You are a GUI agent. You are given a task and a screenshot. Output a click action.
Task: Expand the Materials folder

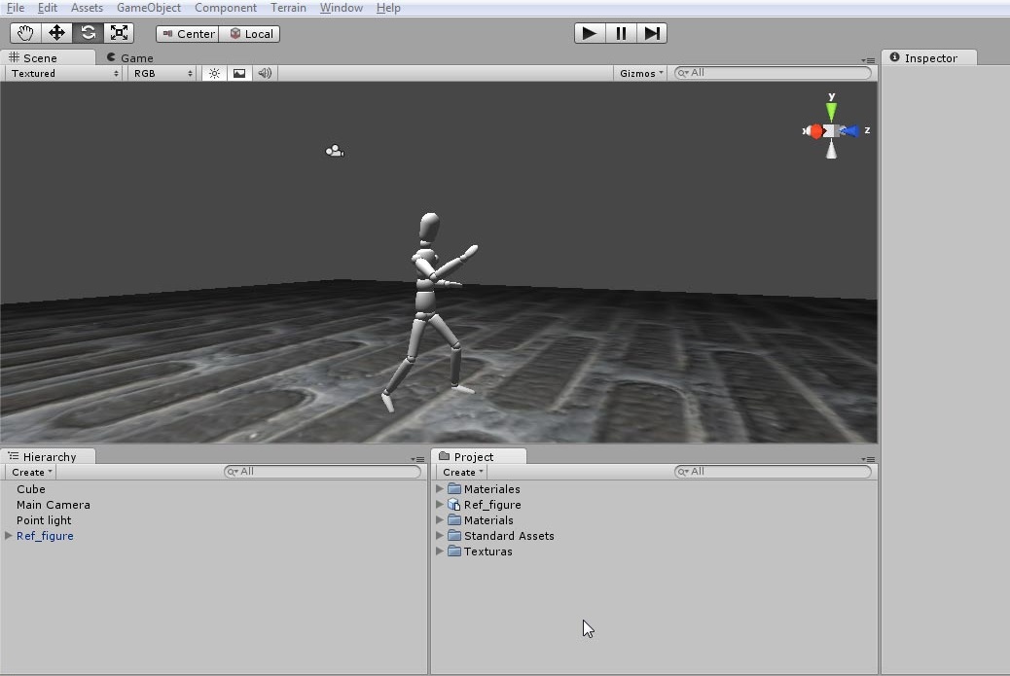(439, 519)
